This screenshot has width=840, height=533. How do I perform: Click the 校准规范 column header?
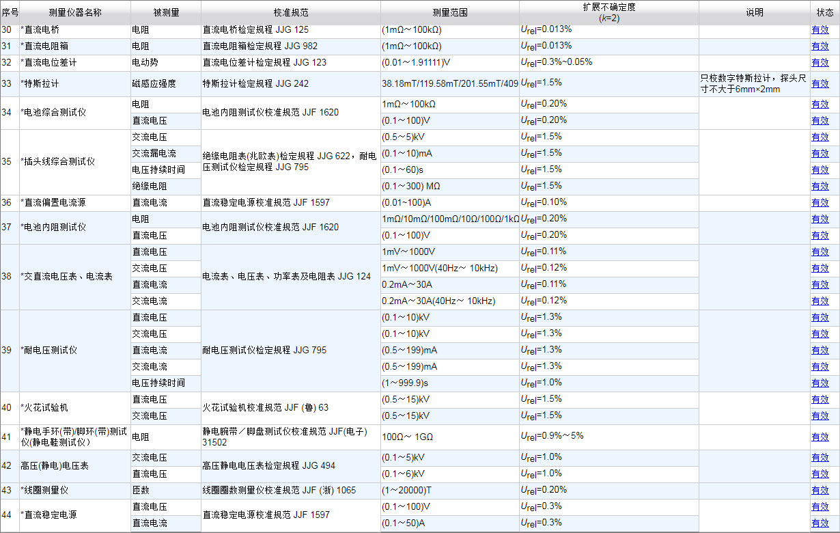pyautogui.click(x=290, y=13)
